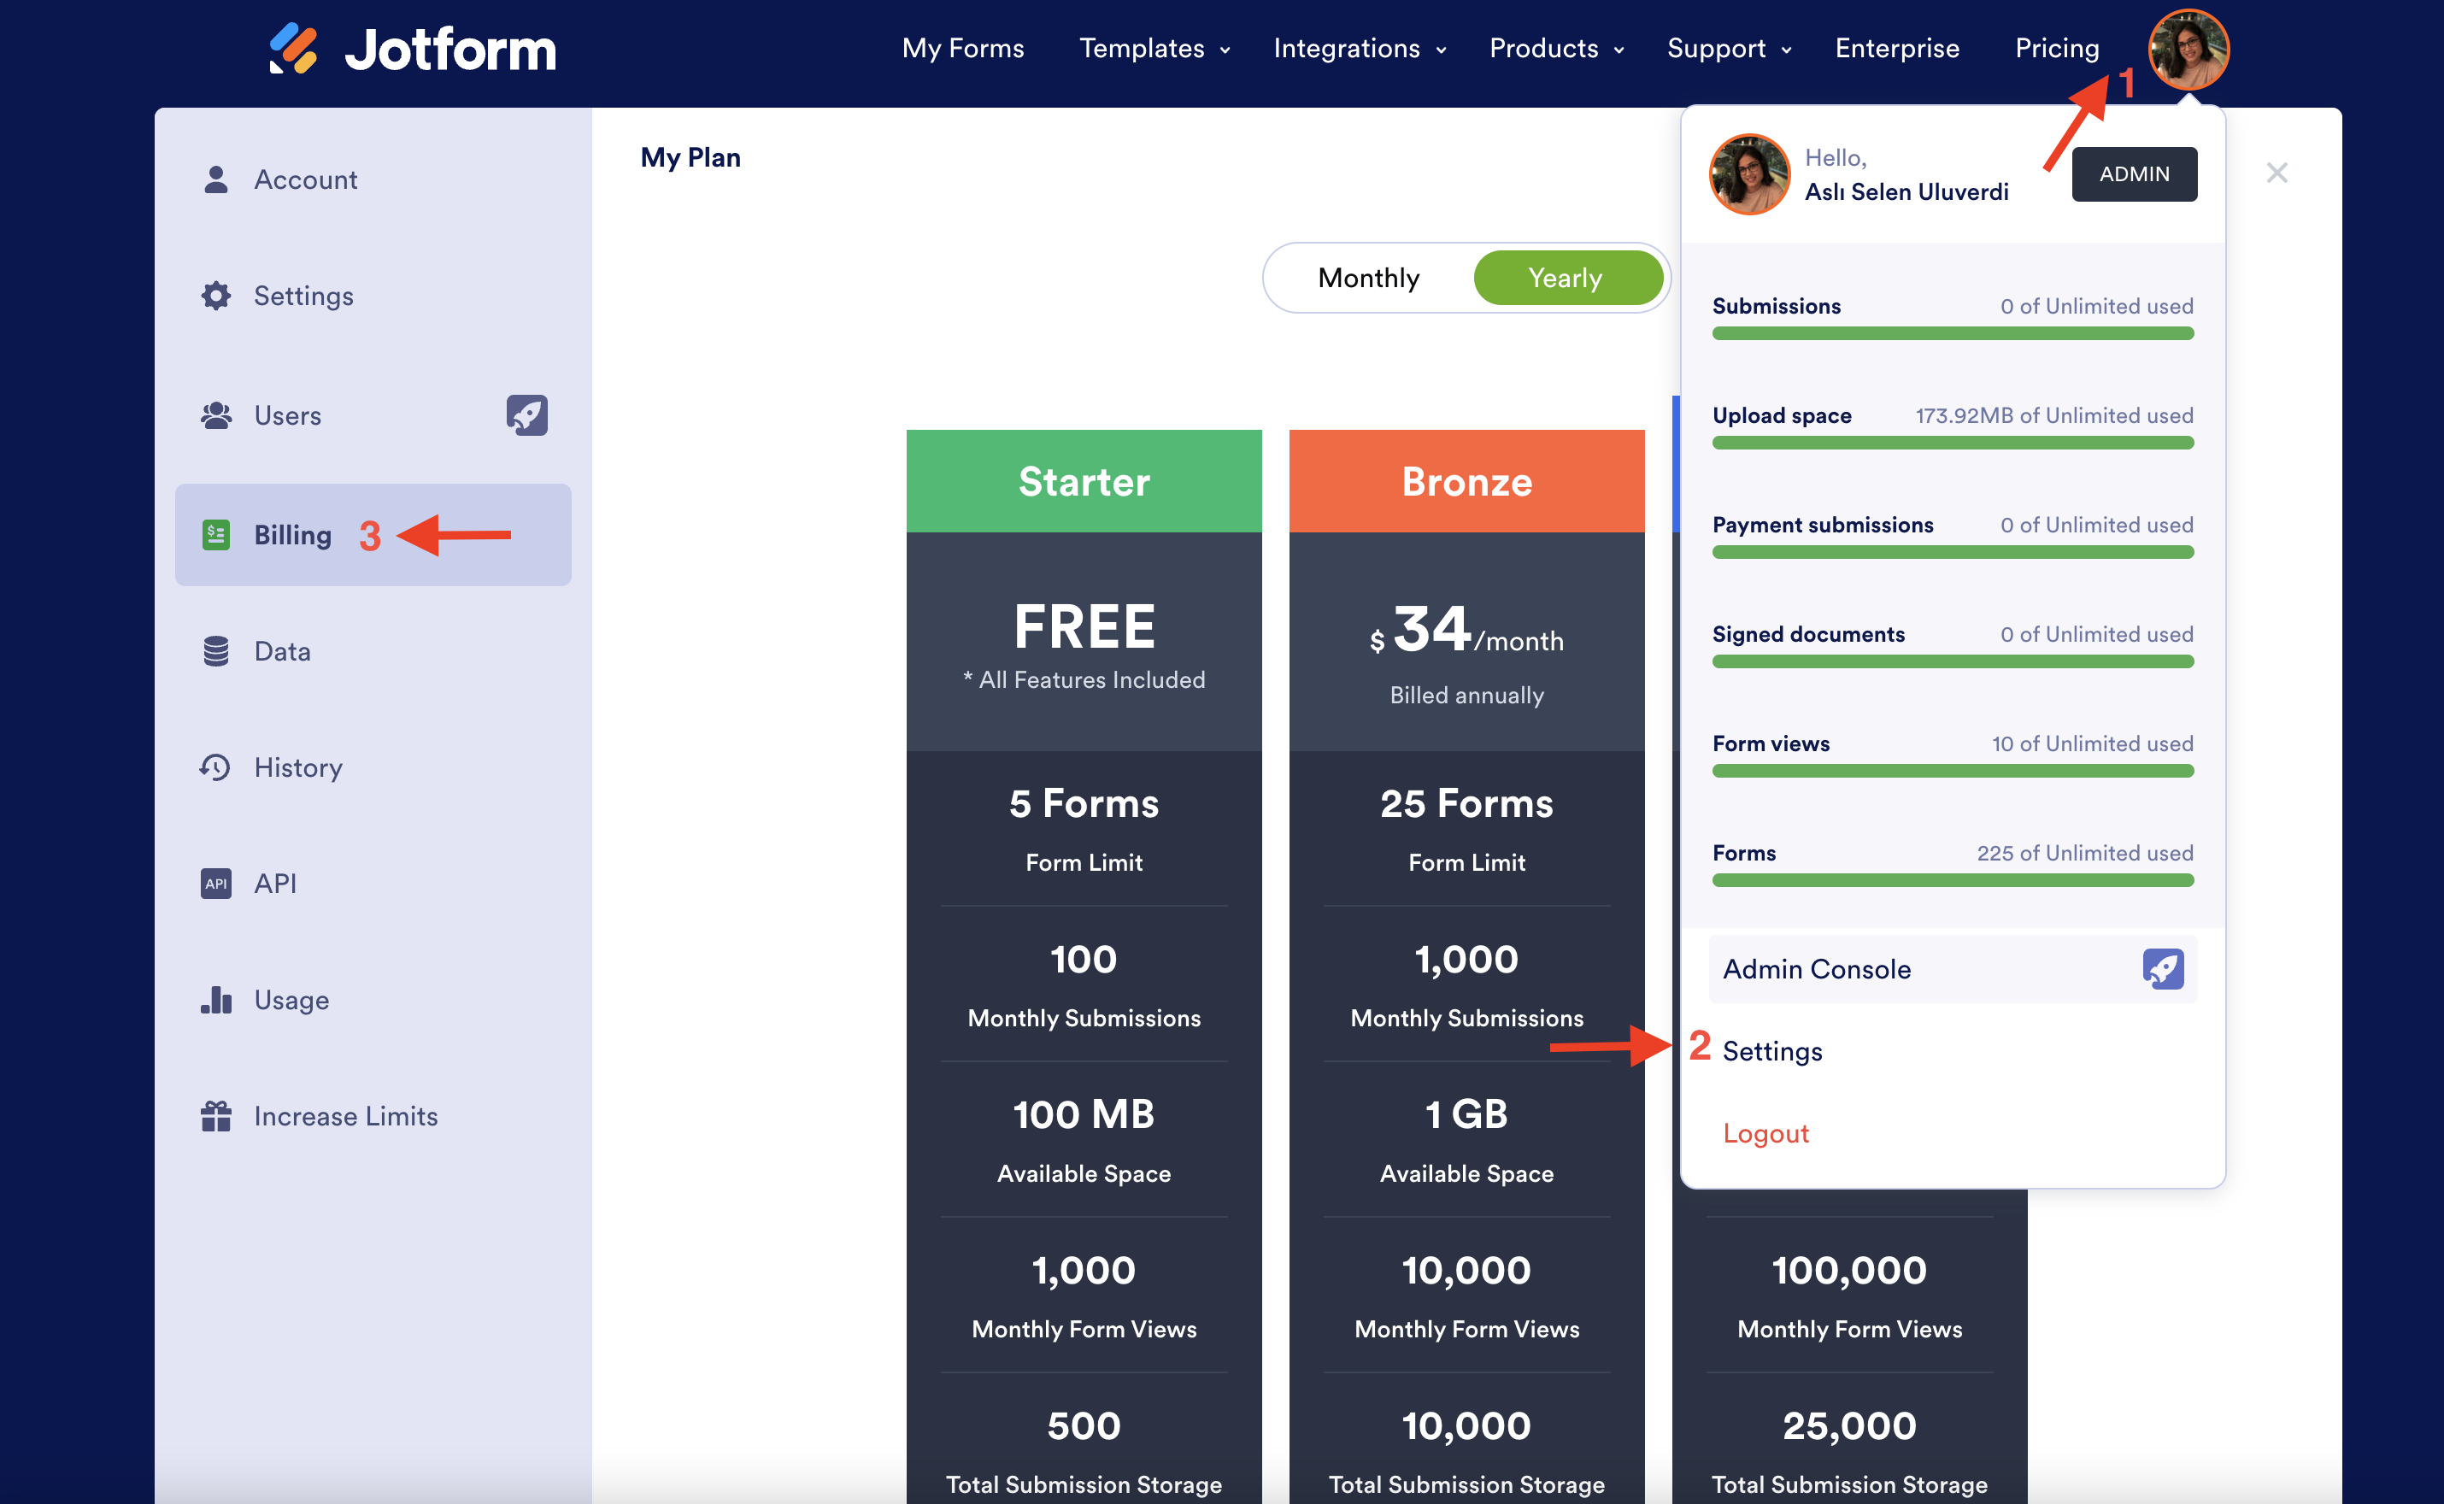Open Settings in the profile dropdown
The image size is (2444, 1504).
[1771, 1051]
